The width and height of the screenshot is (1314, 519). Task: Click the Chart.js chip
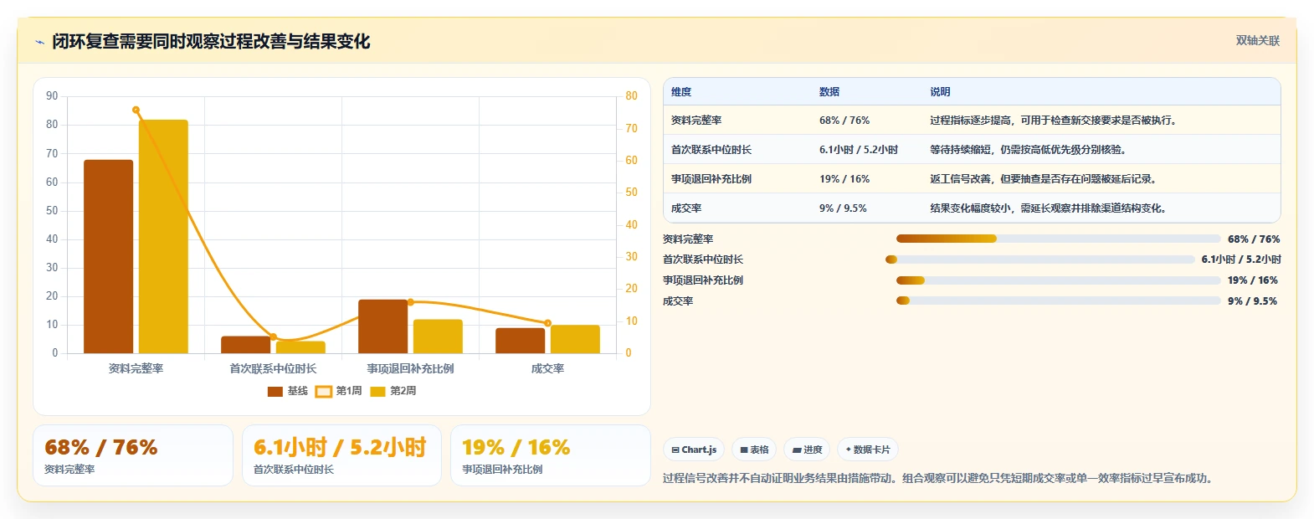click(x=694, y=450)
